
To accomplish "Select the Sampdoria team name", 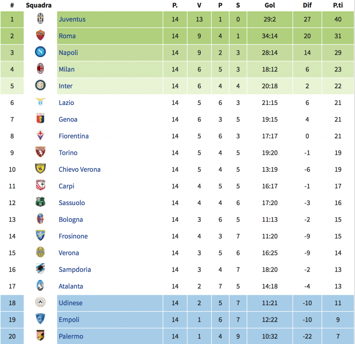I will pos(75,270).
